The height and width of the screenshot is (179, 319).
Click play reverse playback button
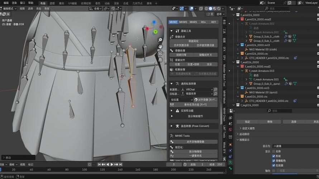108,164
